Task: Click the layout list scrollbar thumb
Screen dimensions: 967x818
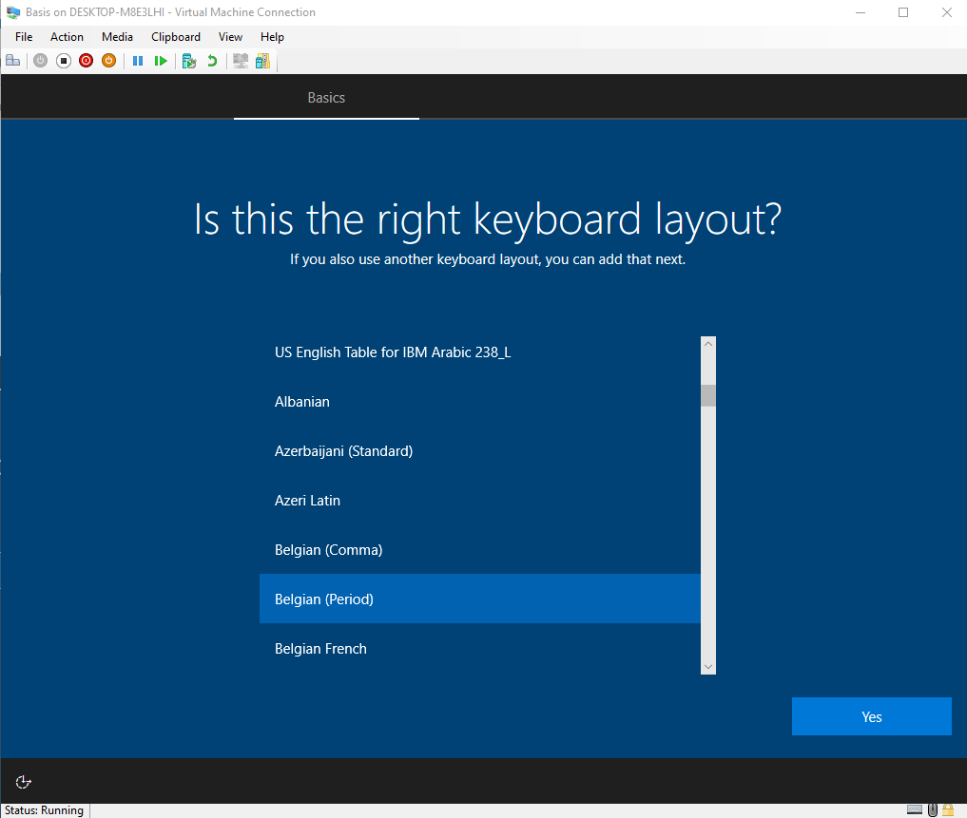Action: tap(708, 396)
